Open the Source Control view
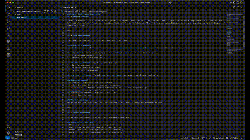This screenshot has height=140, width=250. tap(8, 21)
